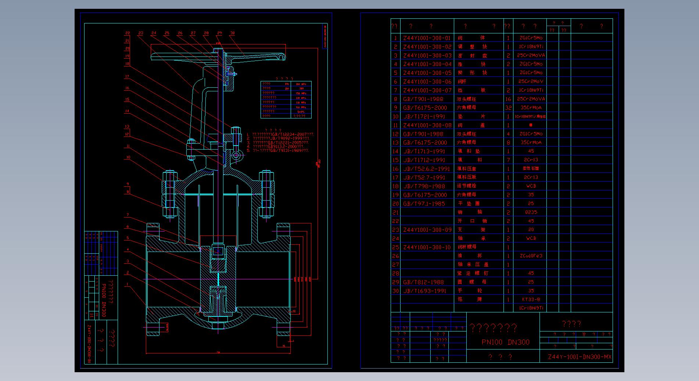Pick the Z44Y100I-300-03 part code
This screenshot has height=381, width=699.
click(427, 55)
